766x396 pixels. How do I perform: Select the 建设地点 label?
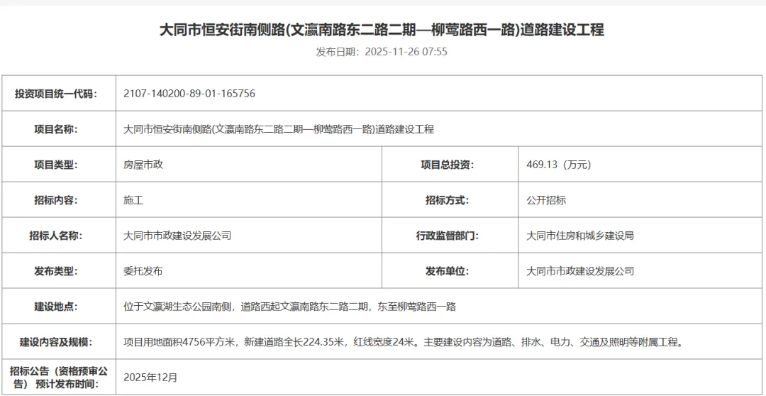click(x=56, y=307)
